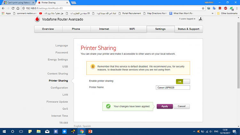Switch page language to English
This screenshot has height=135, width=240.
click(78, 126)
